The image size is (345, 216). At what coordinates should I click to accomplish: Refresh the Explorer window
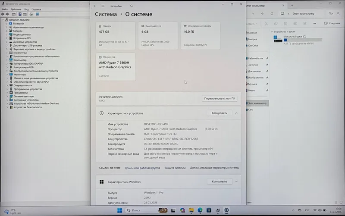272,14
